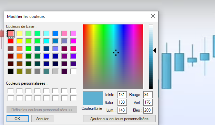Select the light silver gray color swatch

pyautogui.click(x=55, y=71)
